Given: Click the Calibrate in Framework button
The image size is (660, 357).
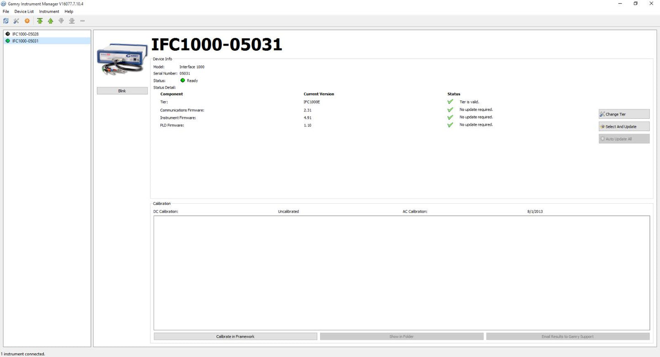Looking at the screenshot, I should coord(235,336).
